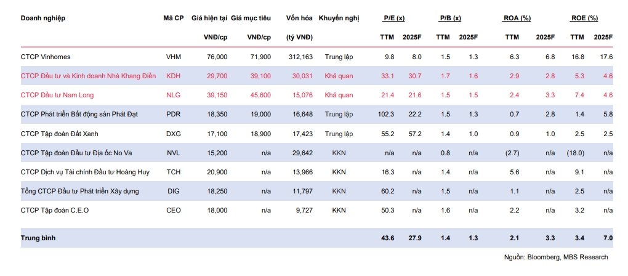Select 'CTCP Tập đoàn C.E.O' name
This screenshot has width=628, height=276.
[x=55, y=210]
